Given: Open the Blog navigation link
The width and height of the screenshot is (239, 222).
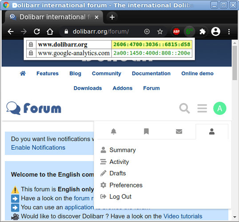Looking at the screenshot, I should pos(75,73).
